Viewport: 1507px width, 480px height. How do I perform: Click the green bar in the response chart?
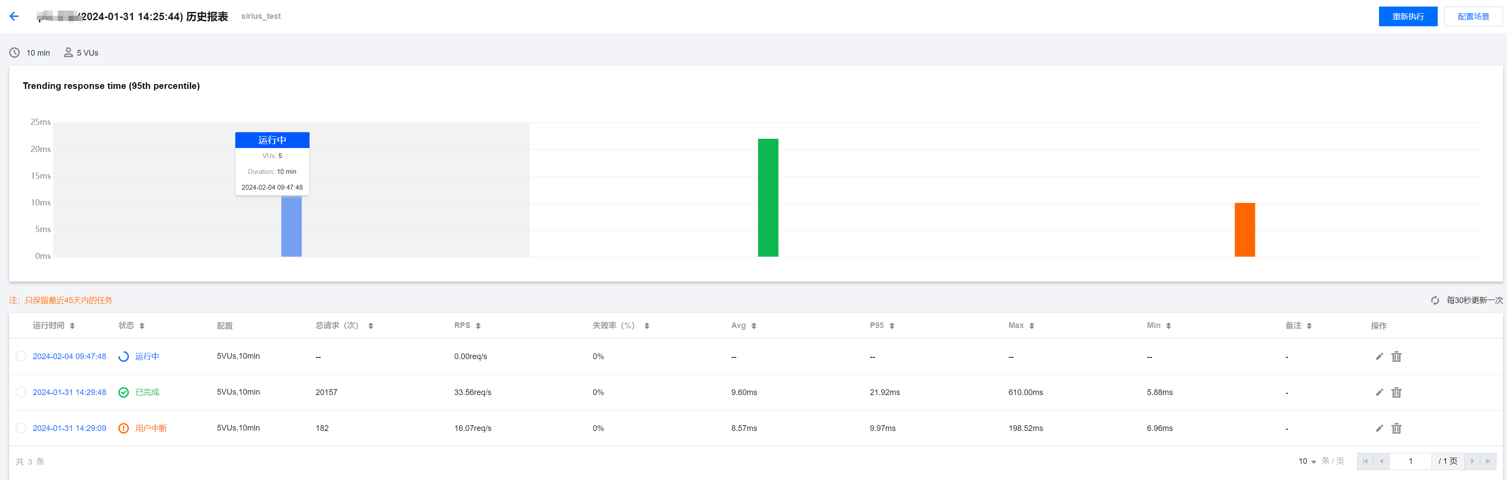[768, 198]
